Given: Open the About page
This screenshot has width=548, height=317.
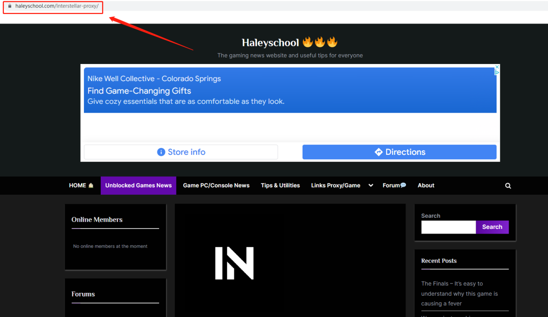Looking at the screenshot, I should point(426,185).
